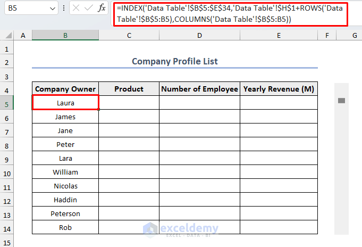Screen dimensions: 362x247
Task: Select Product cell in Nicolas row
Action: [129, 186]
